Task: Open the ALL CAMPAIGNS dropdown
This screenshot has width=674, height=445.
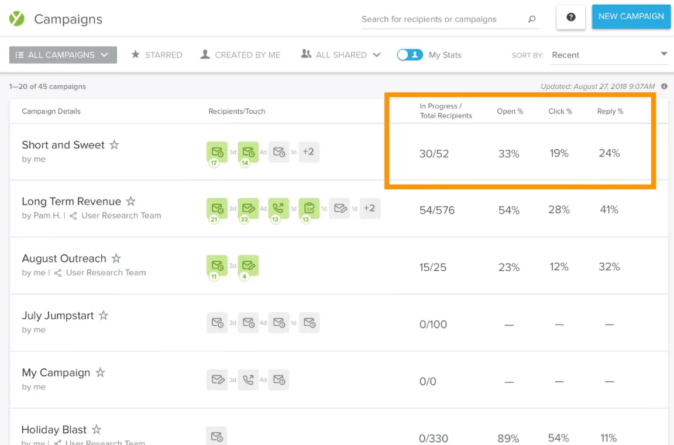Action: 63,54
